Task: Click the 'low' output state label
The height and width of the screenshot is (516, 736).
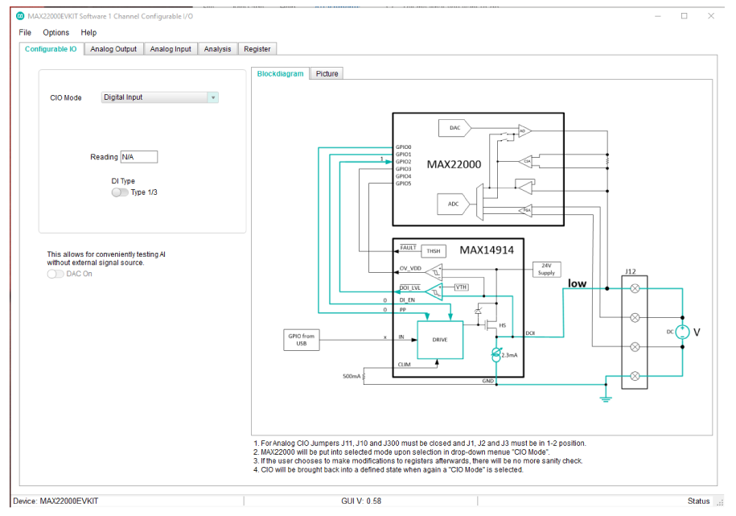Action: (x=577, y=283)
